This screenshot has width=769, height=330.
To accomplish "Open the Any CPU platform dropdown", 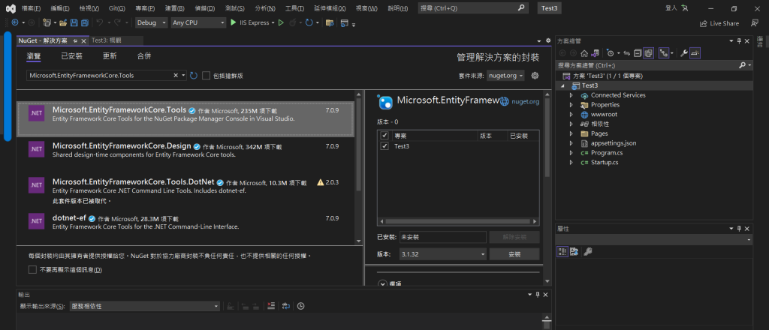I will tap(198, 22).
